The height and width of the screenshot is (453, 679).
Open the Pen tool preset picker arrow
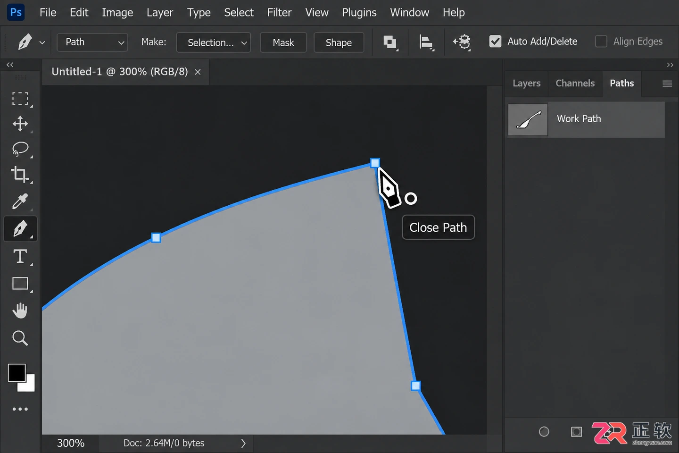[x=42, y=42]
